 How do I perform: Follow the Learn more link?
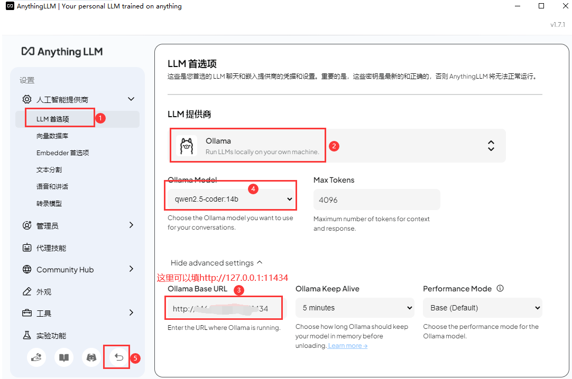coord(348,346)
